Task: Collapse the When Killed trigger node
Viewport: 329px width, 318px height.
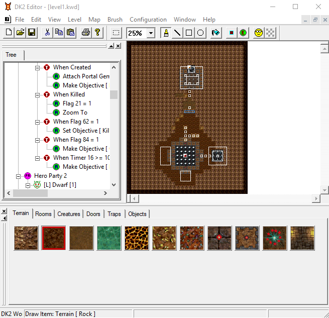Action: [x=37, y=95]
